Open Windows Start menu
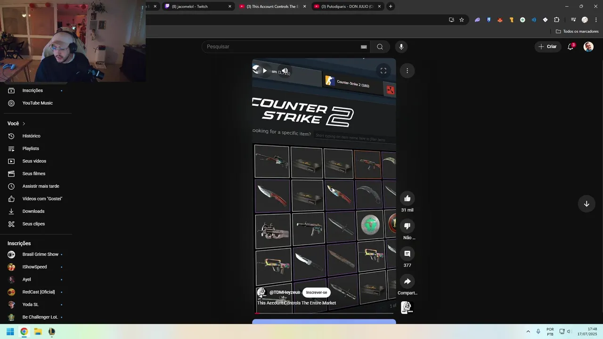The width and height of the screenshot is (603, 339). point(10,331)
